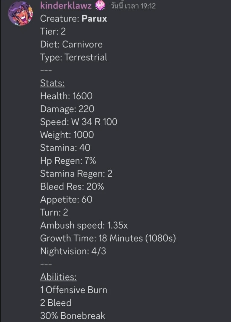Click the Diet: Carnivore text
Image resolution: width=231 pixels, height=322 pixels.
tap(71, 44)
